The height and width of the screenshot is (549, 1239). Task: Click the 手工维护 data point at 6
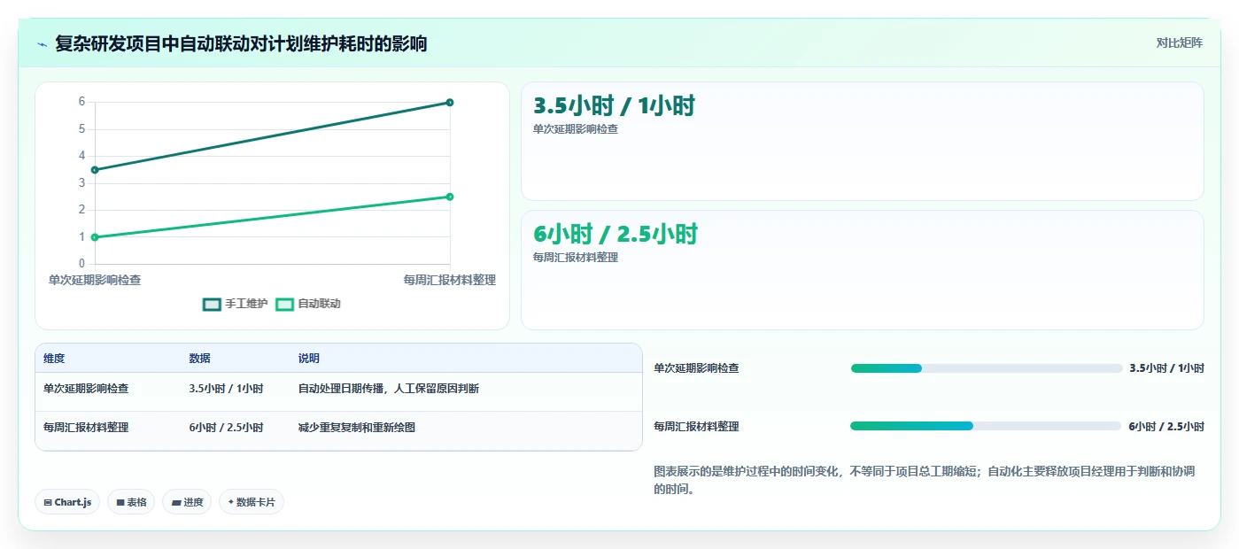[450, 103]
